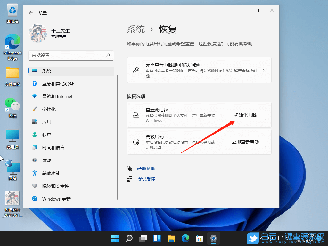Click the 查找设置 search field
Viewport: 328px width, 246px height.
click(71, 55)
